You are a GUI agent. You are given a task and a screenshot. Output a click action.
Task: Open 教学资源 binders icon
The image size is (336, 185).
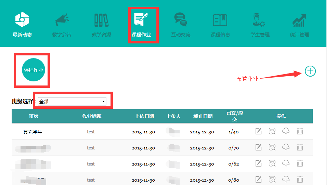[101, 20]
